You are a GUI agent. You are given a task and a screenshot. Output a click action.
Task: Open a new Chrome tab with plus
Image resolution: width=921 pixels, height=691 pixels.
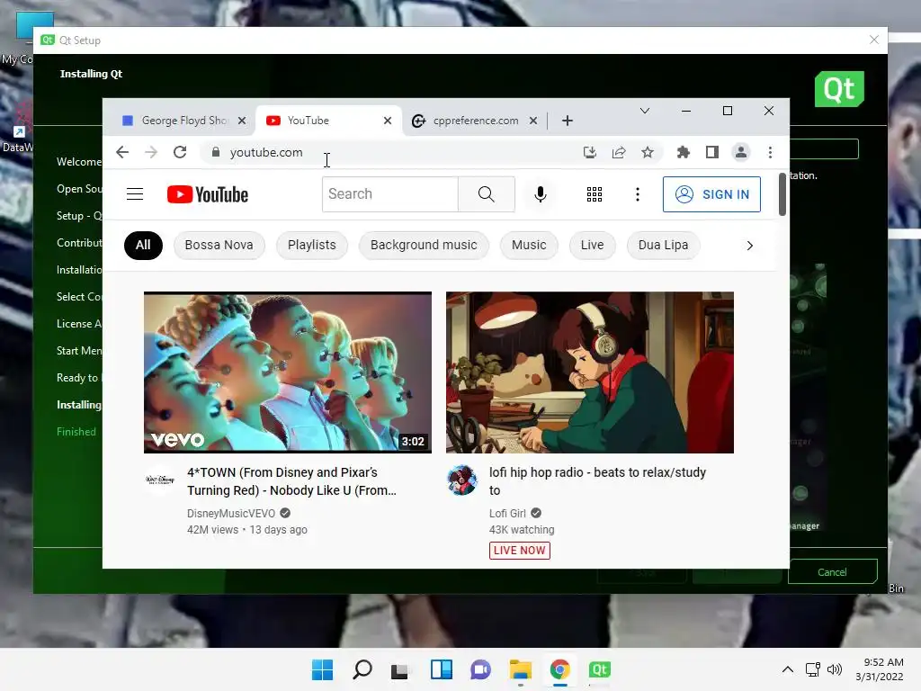tap(567, 121)
